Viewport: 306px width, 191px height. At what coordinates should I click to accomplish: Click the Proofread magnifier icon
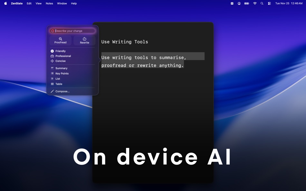tap(60, 38)
